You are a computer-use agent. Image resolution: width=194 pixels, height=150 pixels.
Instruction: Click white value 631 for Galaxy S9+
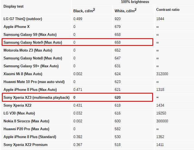coord(118,66)
